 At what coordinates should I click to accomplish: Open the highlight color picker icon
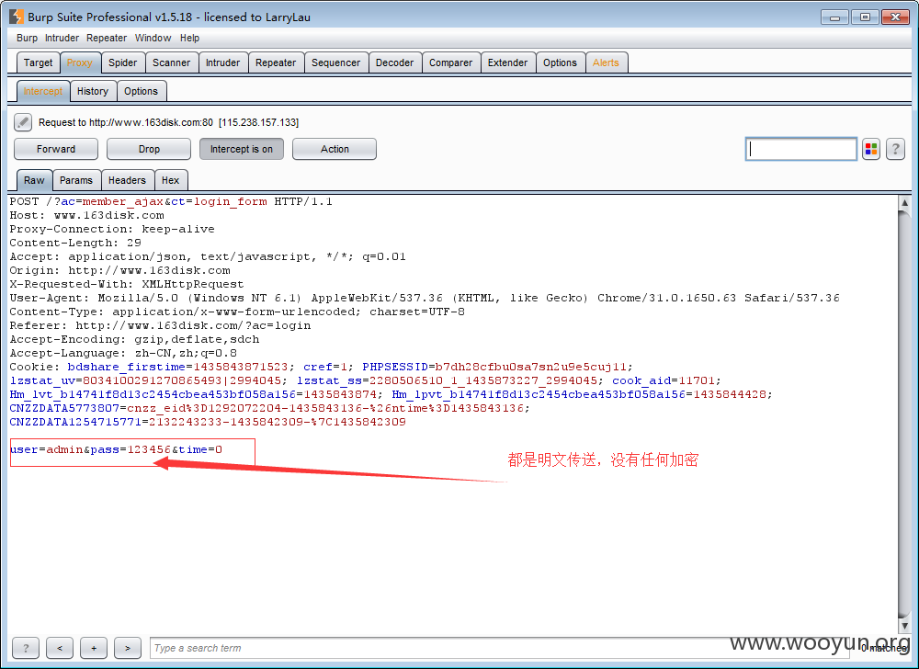(x=871, y=150)
